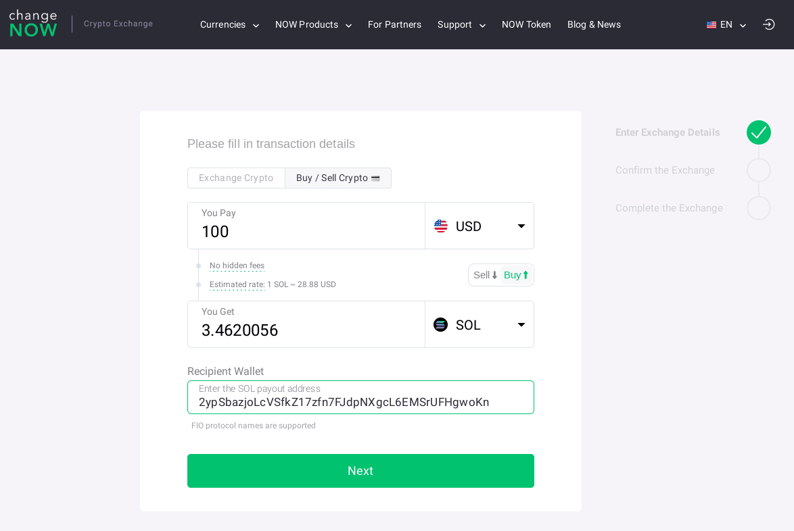Screen dimensions: 794x531
Task: Open the SOL currency dropdown
Action: [x=521, y=325]
